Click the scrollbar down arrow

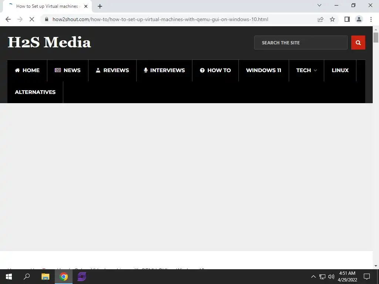[x=376, y=266]
